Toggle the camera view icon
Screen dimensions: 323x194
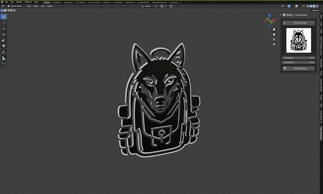tap(274, 39)
